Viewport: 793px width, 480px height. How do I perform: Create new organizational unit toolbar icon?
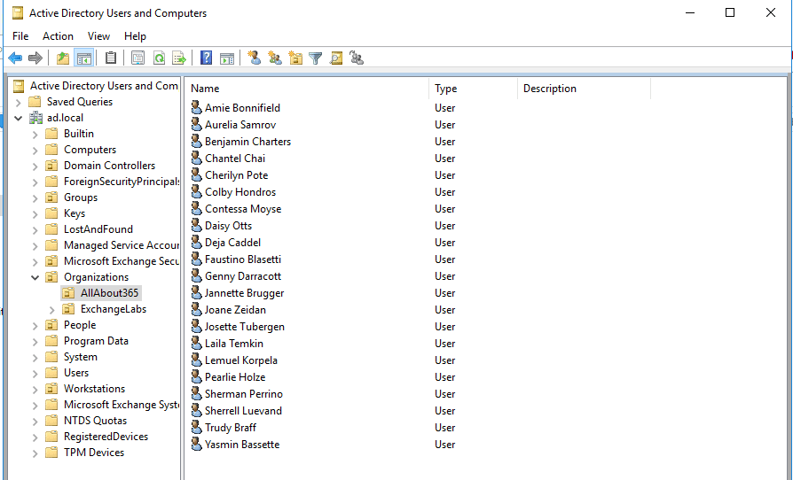(x=295, y=58)
